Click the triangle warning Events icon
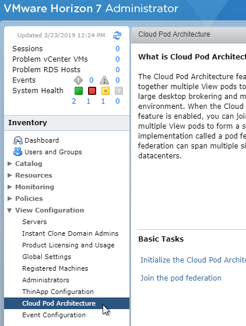 coord(104,80)
